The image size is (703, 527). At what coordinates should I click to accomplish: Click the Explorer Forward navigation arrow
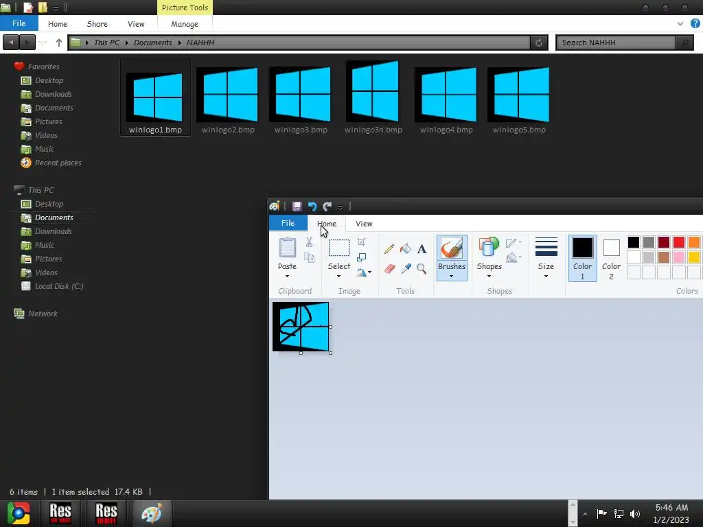pyautogui.click(x=27, y=43)
